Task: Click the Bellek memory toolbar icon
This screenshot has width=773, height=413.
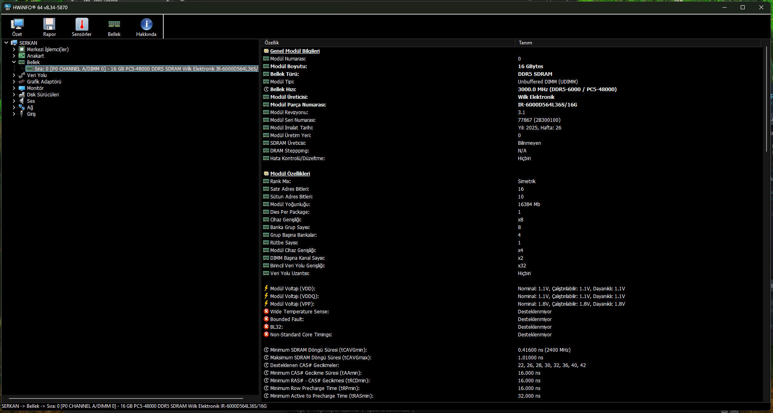Action: (x=114, y=24)
